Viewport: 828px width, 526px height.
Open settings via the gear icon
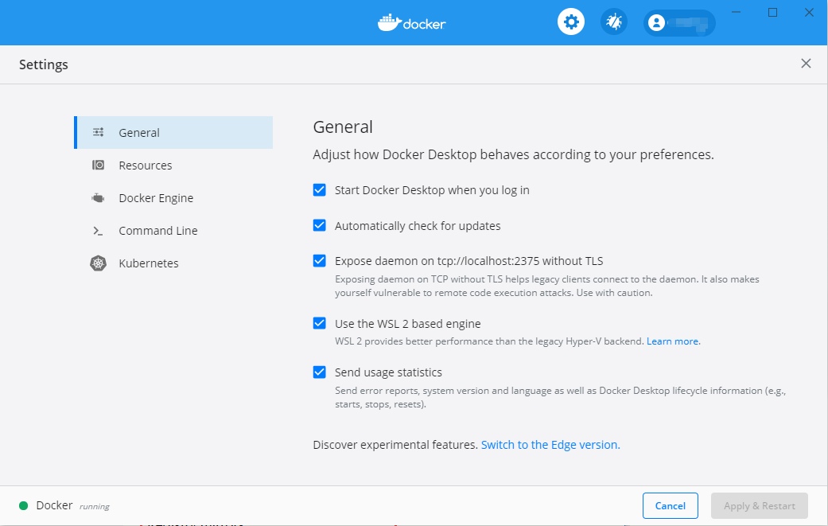(571, 22)
